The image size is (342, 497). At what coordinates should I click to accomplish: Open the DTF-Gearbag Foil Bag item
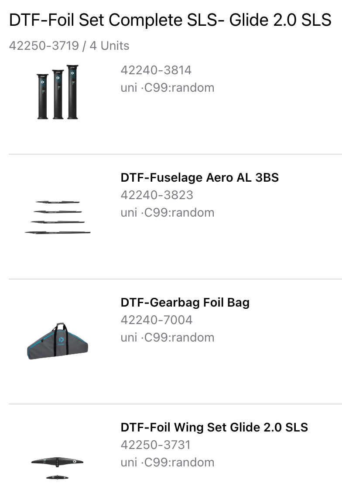(185, 302)
